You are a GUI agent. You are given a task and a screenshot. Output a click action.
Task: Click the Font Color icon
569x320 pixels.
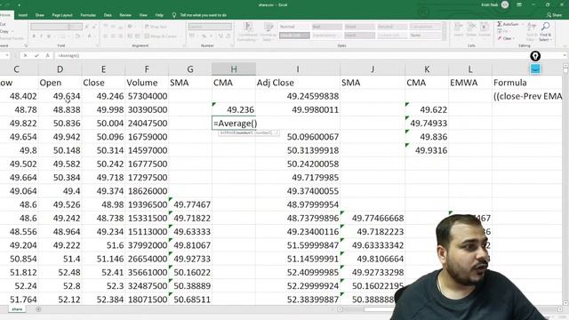[x=89, y=36]
